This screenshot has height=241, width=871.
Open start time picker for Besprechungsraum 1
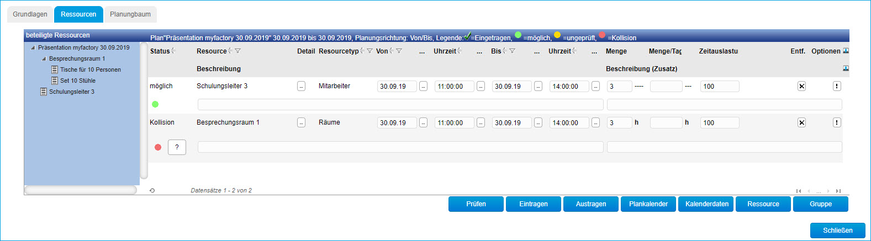481,122
